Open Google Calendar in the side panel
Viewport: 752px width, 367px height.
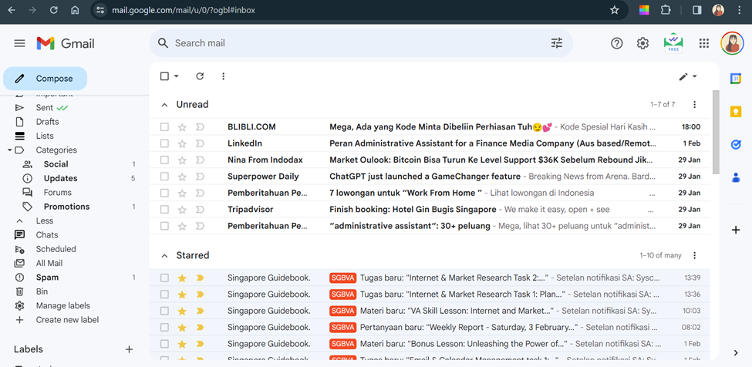coord(736,79)
